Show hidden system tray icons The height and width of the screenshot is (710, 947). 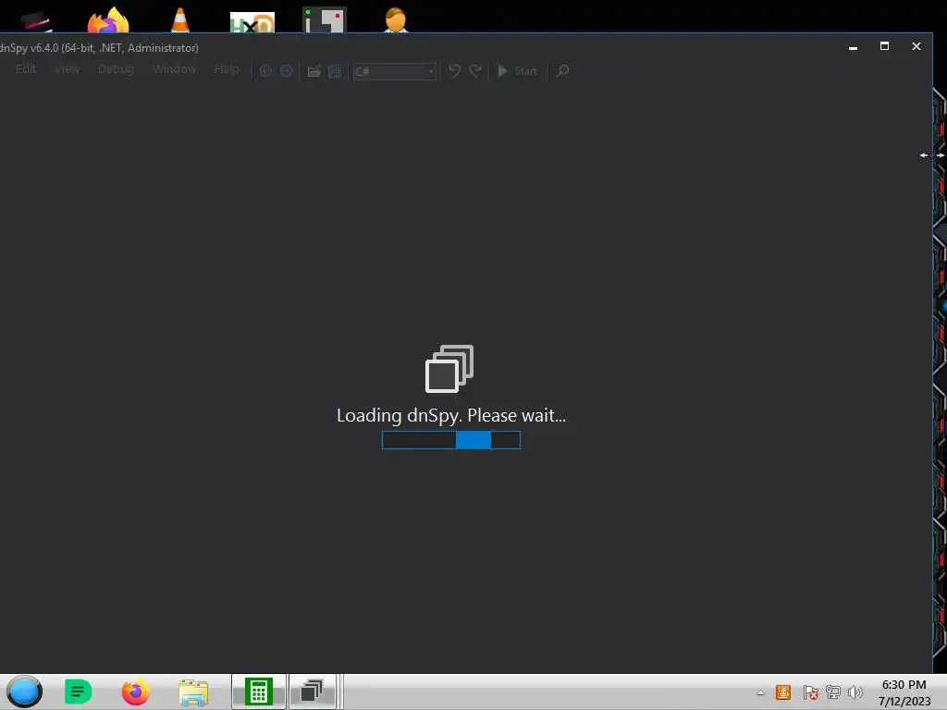pyautogui.click(x=760, y=692)
